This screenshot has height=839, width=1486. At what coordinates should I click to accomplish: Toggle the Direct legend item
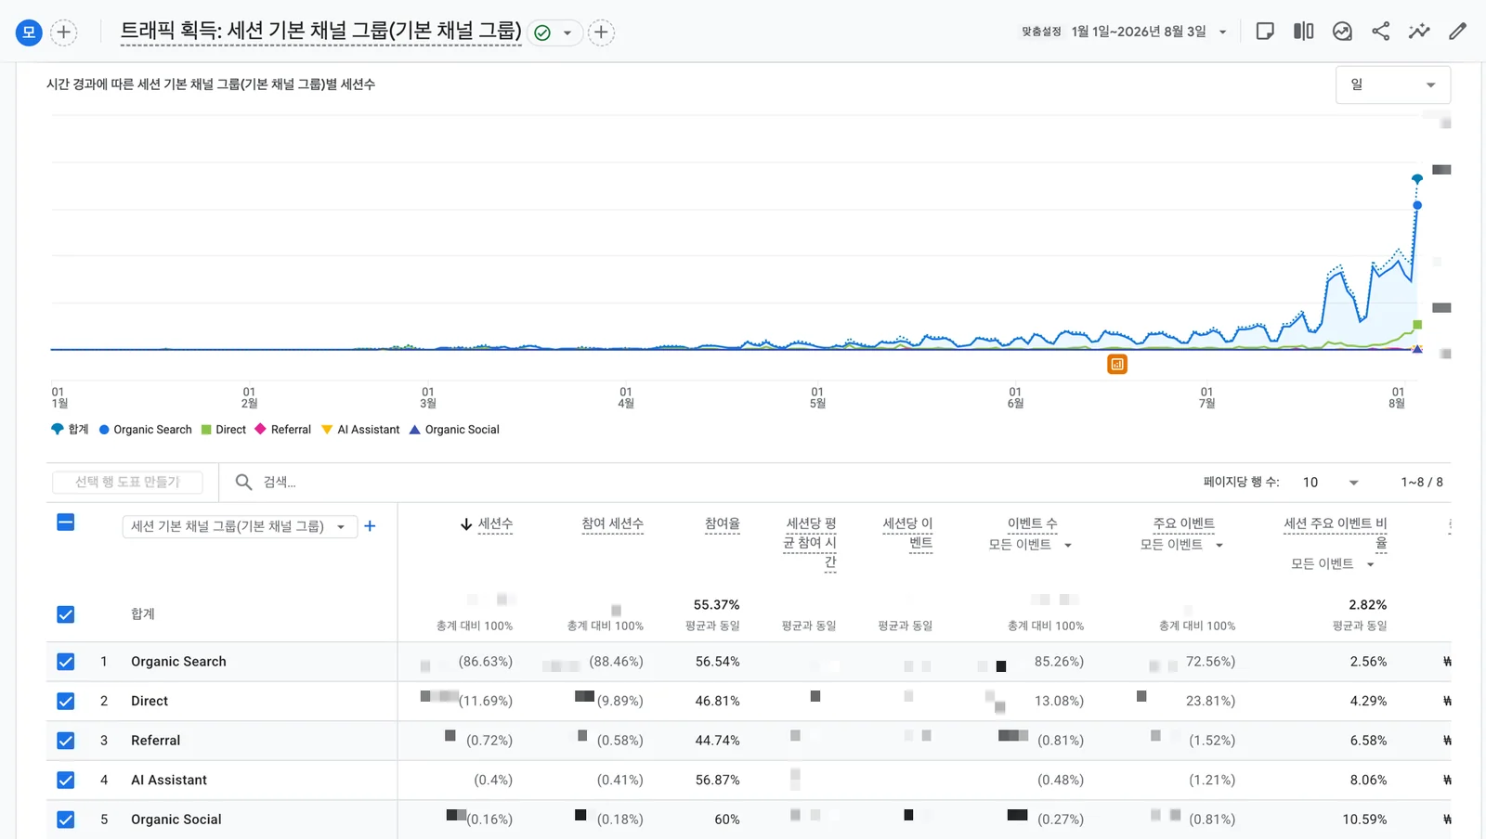pyautogui.click(x=224, y=429)
